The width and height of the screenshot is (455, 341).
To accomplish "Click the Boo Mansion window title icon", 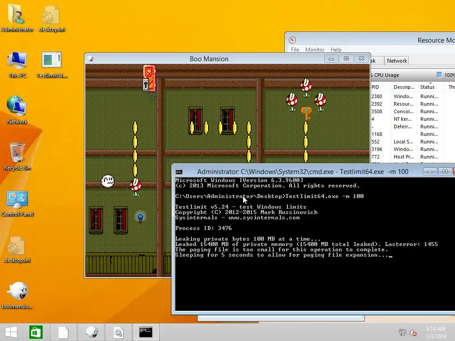I will pyautogui.click(x=90, y=59).
